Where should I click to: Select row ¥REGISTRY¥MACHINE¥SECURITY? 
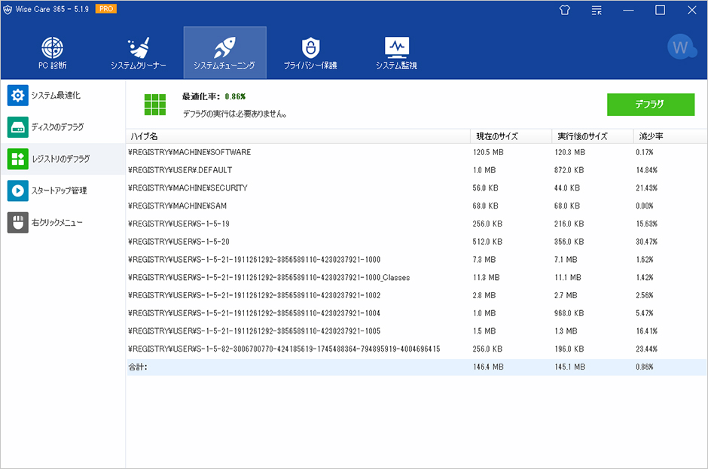click(x=417, y=187)
